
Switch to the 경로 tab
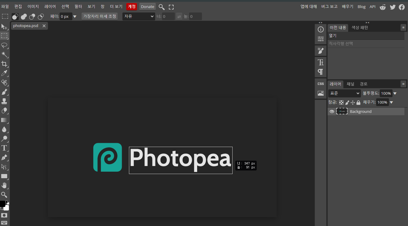(x=364, y=84)
